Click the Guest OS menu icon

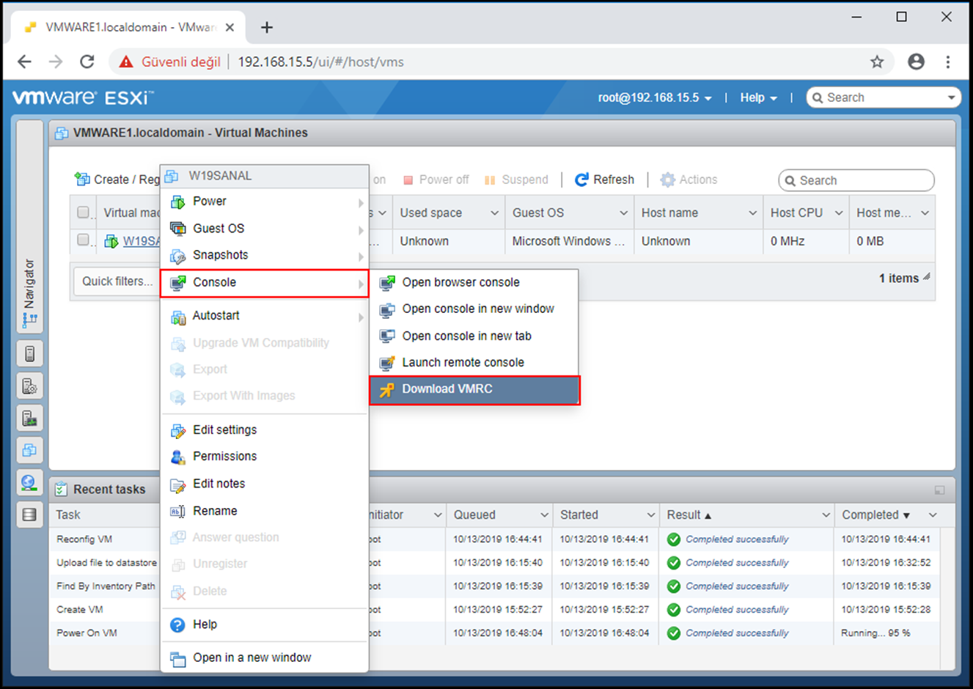tap(177, 229)
